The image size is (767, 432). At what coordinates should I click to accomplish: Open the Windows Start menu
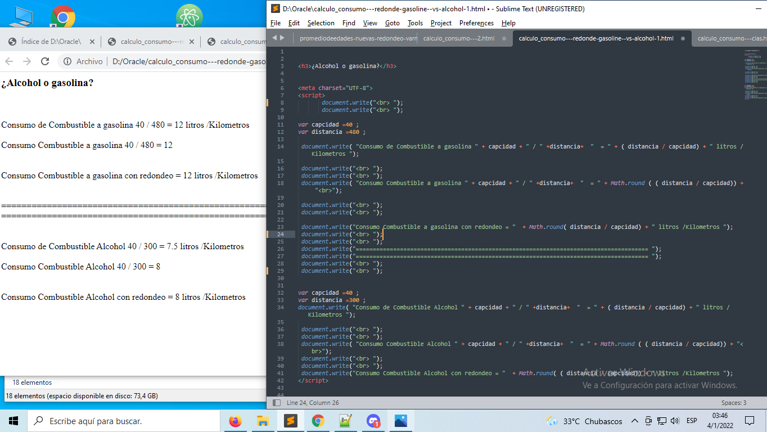pyautogui.click(x=13, y=421)
